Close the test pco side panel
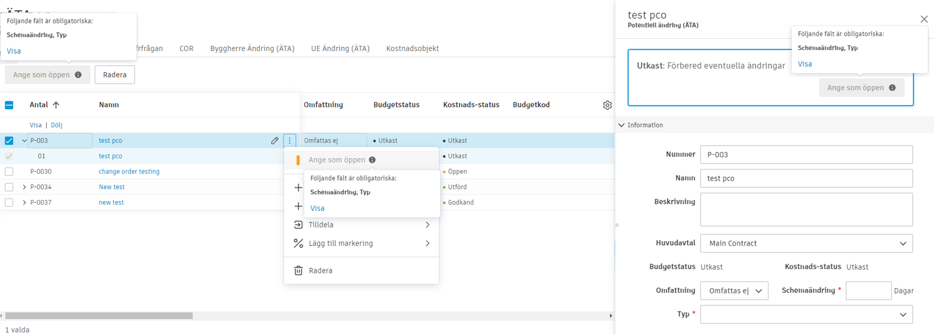Viewport: 934px width, 334px height. (924, 19)
